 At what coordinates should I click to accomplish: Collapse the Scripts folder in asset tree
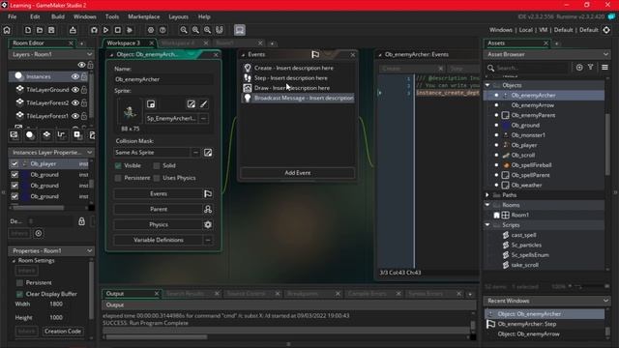[487, 225]
